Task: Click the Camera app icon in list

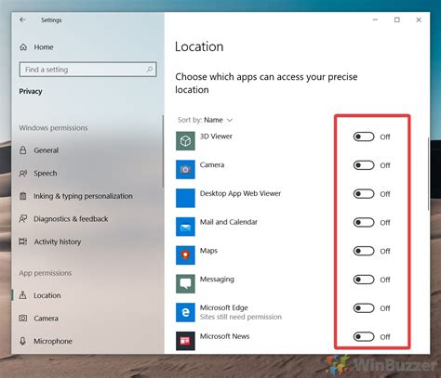Action: 185,169
